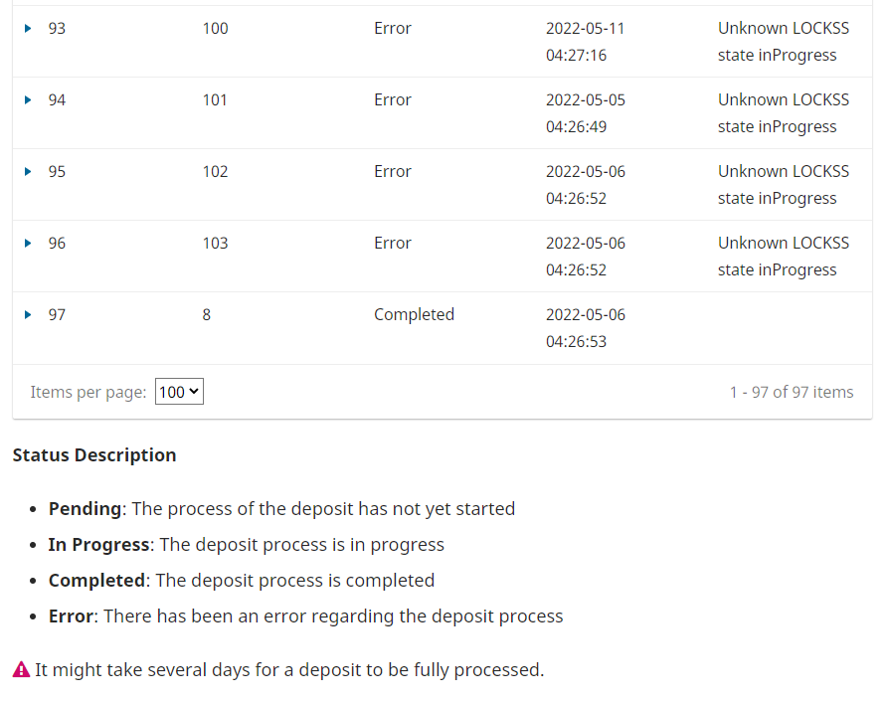Open the Items per page dropdown
The image size is (886, 703).
[x=179, y=392]
